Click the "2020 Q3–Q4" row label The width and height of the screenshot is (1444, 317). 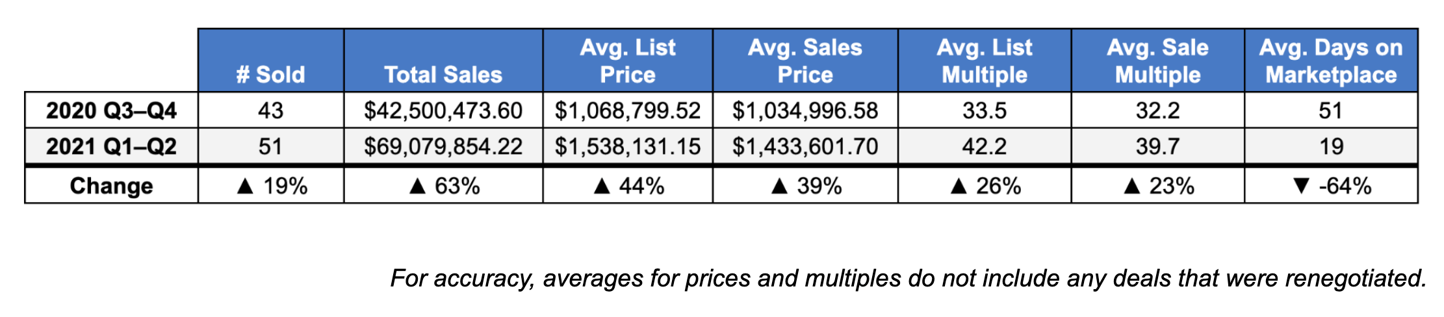111,110
